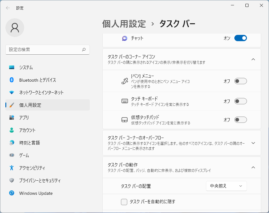The height and width of the screenshot is (213, 269).
Task: Select 時刻と言語 in the sidebar
Action: [29, 143]
